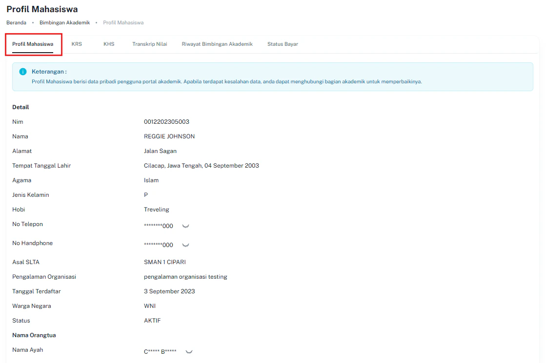
Task: Click the Agama value Islam
Action: point(151,180)
